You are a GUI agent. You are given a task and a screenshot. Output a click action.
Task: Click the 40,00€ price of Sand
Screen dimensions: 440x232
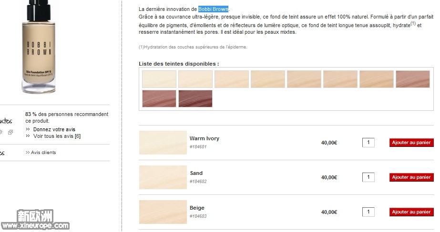[x=329, y=177]
